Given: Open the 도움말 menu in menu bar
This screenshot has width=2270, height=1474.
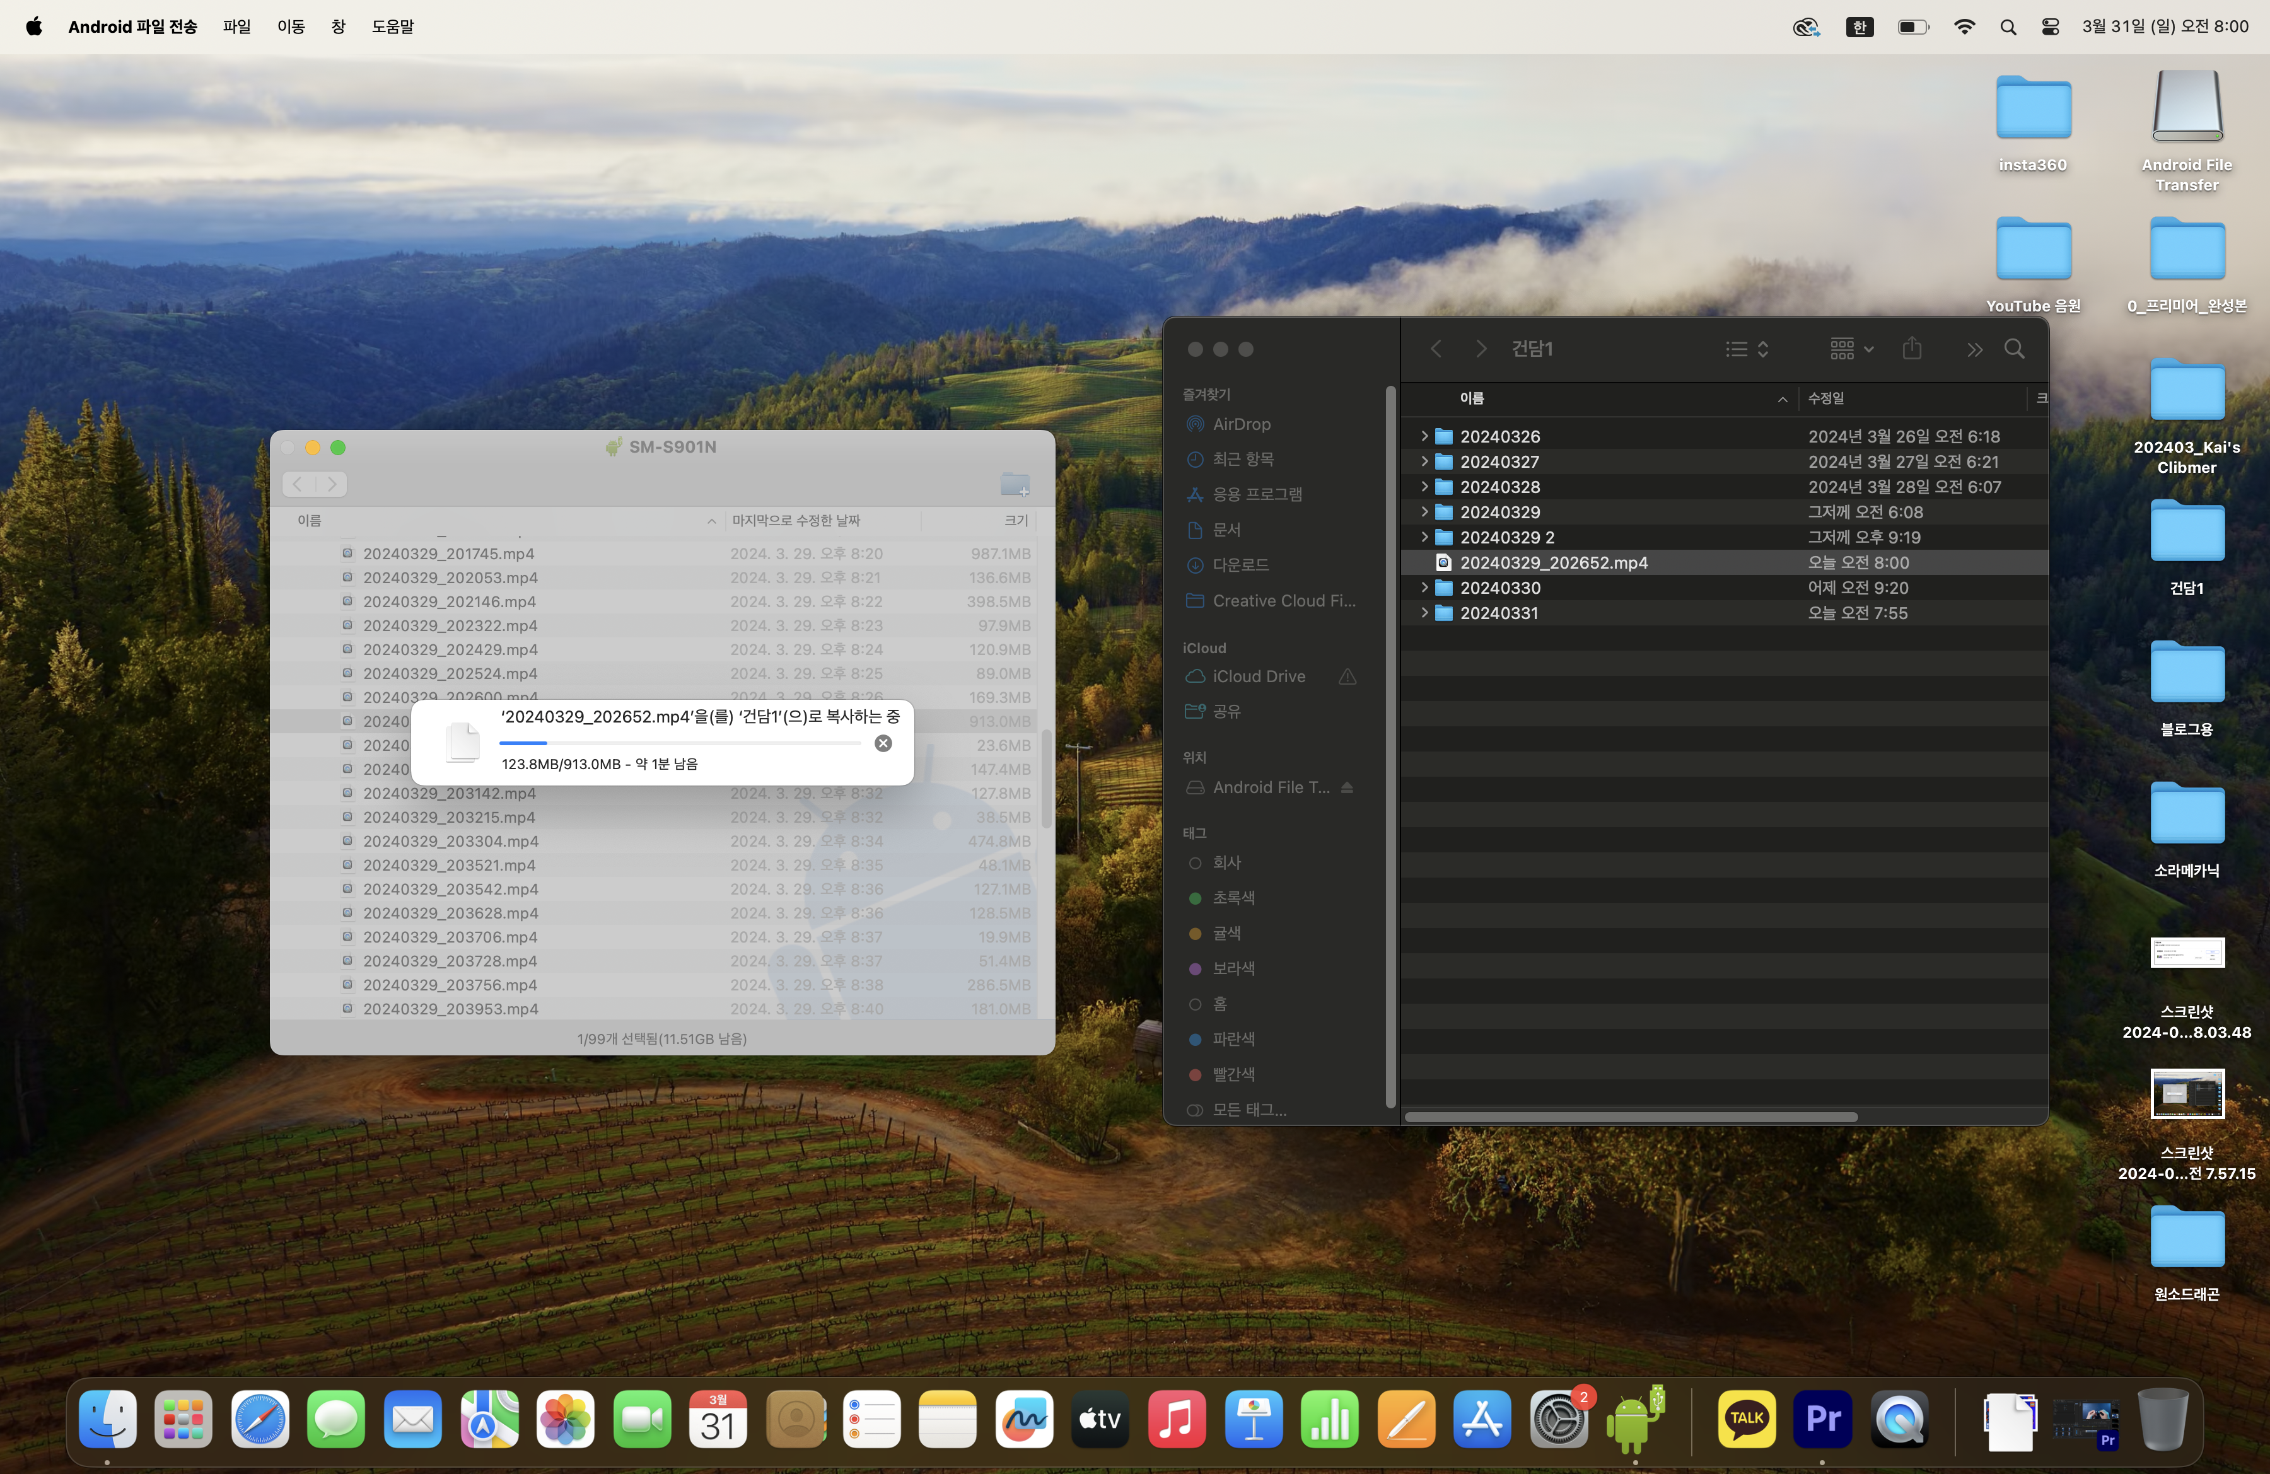Looking at the screenshot, I should pos(392,26).
